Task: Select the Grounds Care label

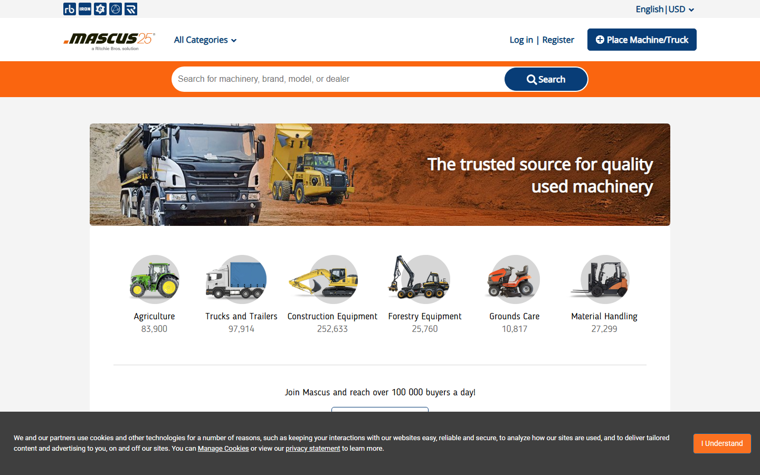Action: tap(515, 316)
